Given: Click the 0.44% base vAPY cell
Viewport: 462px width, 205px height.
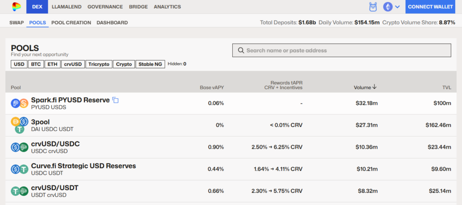Looking at the screenshot, I should tap(216, 169).
